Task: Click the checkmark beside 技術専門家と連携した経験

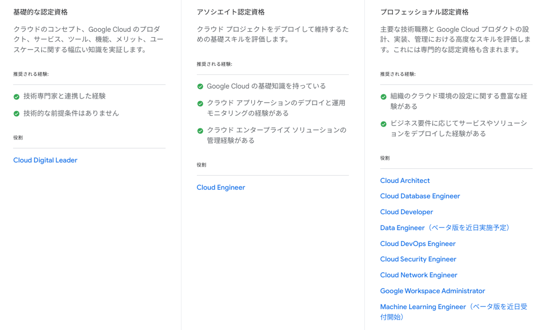Action: pos(16,97)
